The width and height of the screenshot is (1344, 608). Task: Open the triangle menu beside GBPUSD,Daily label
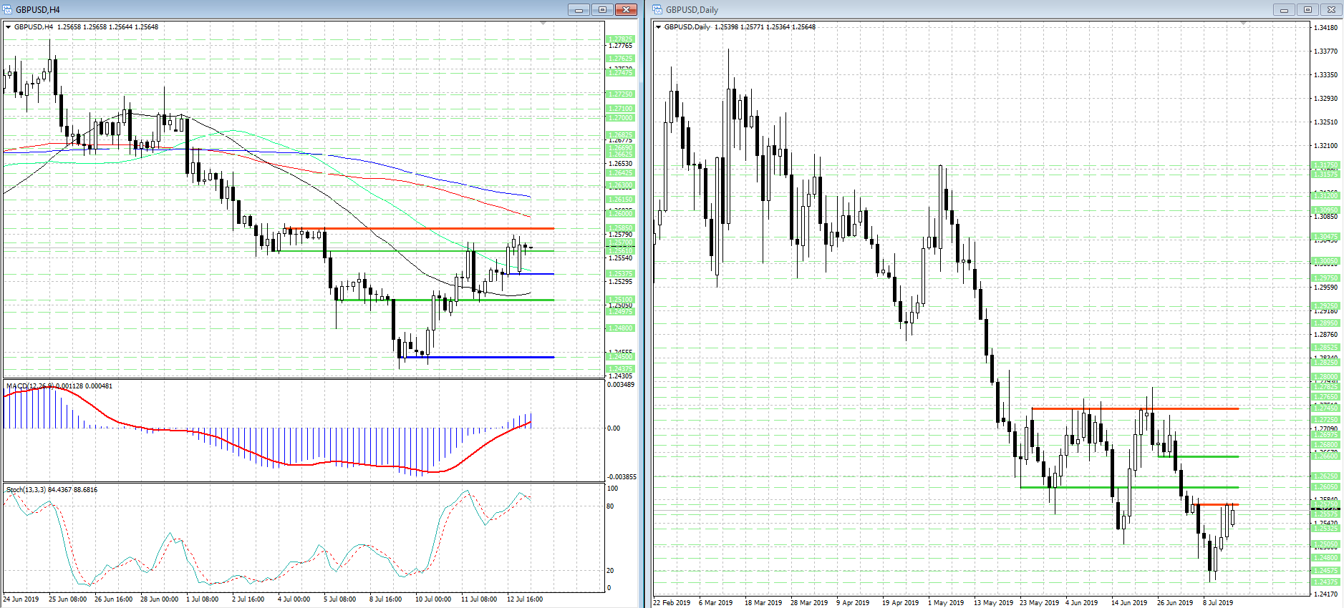(658, 27)
